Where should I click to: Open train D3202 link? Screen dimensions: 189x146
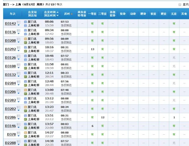click(x=10, y=109)
